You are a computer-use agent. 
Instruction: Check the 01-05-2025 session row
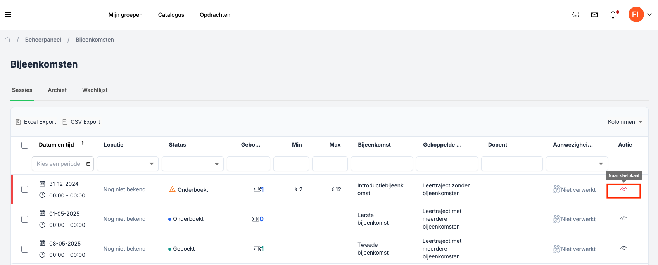pyautogui.click(x=25, y=219)
